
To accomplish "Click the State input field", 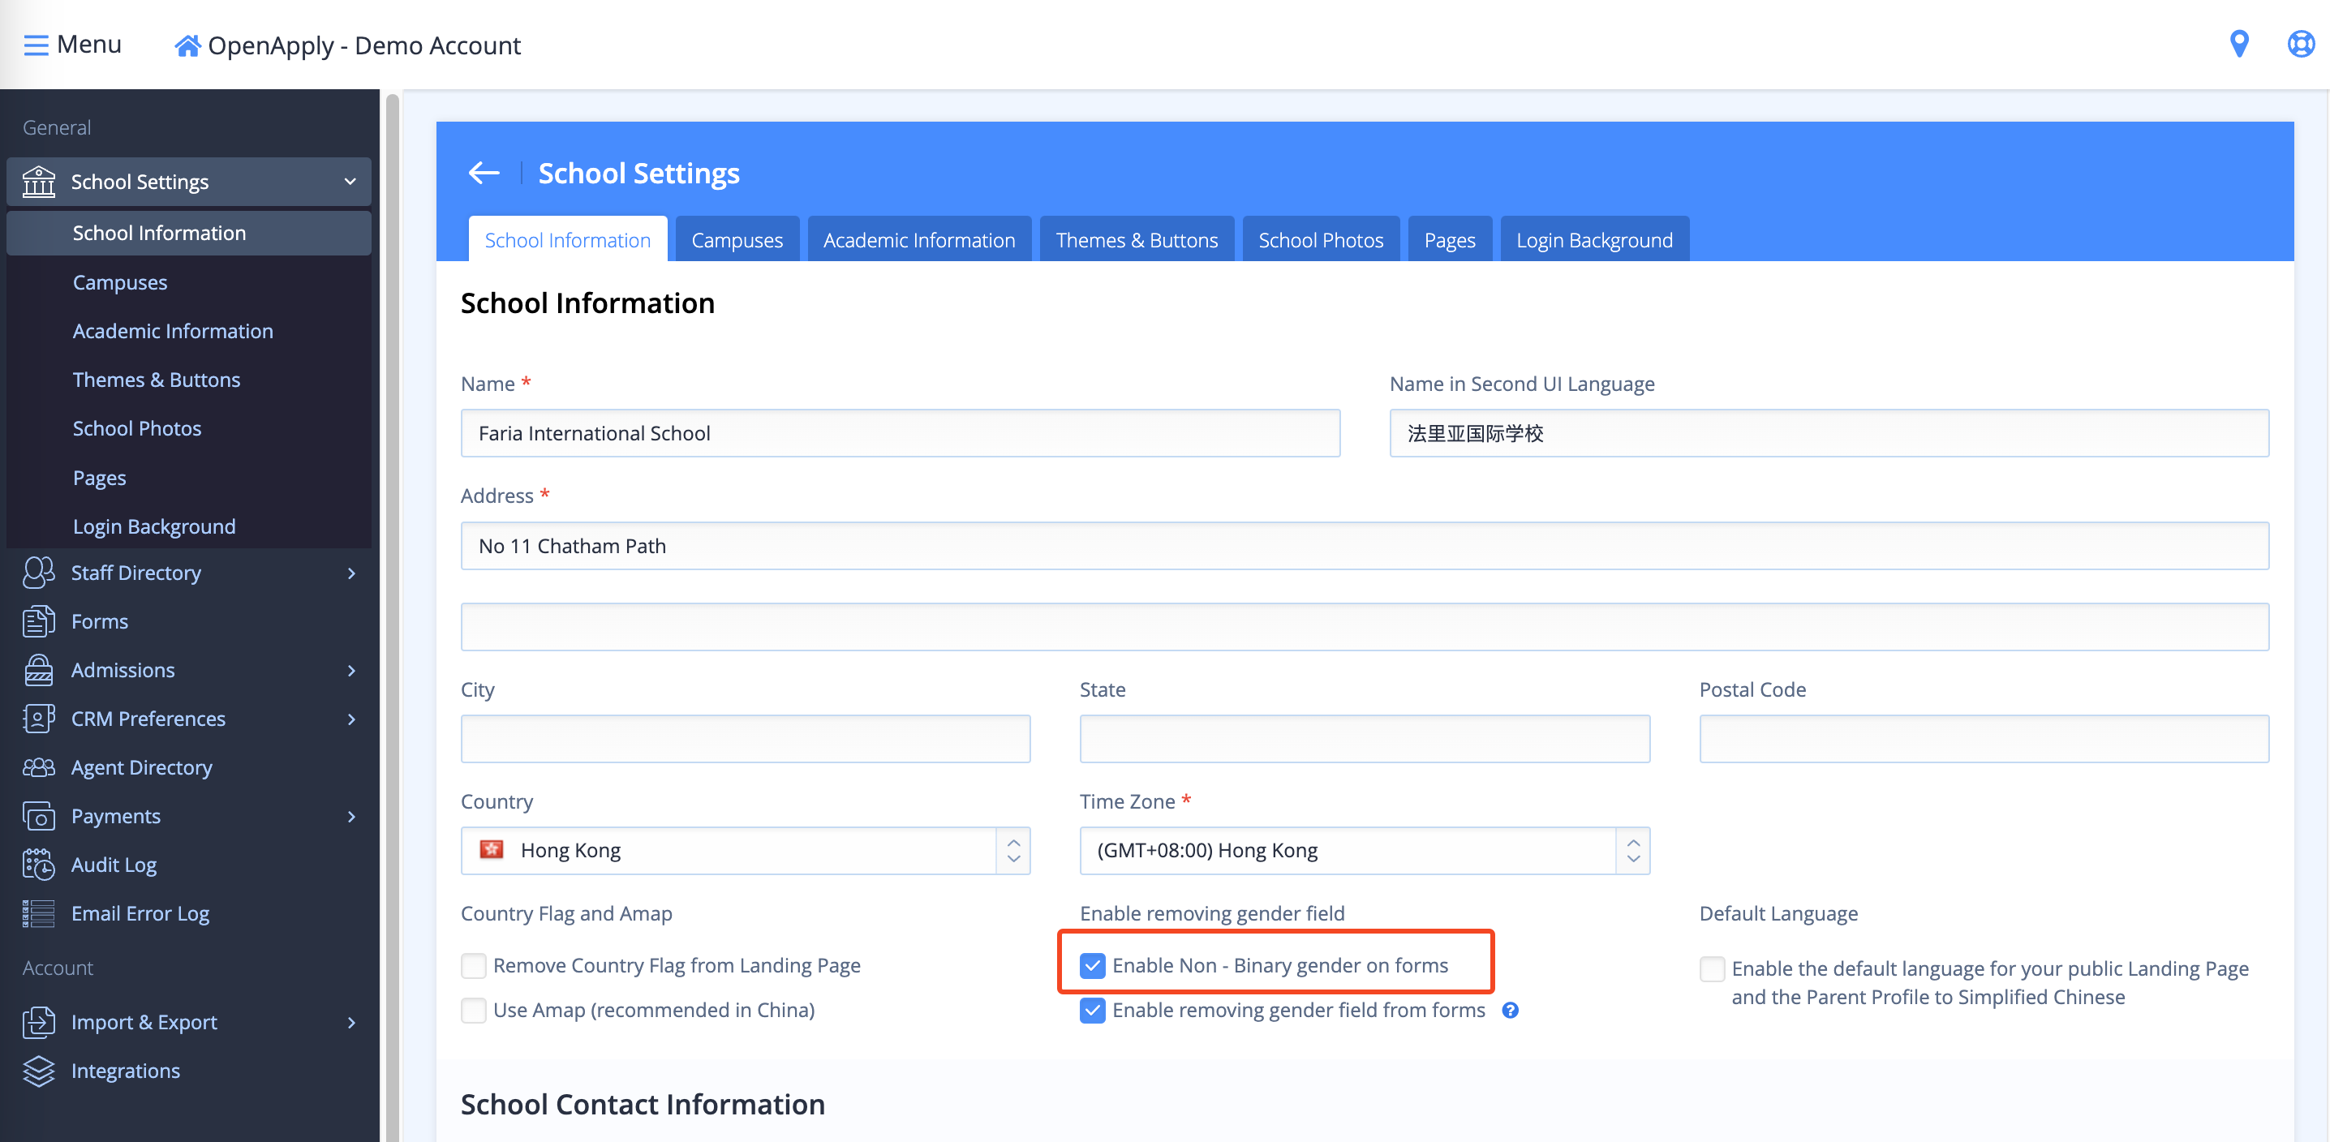I will (x=1364, y=739).
